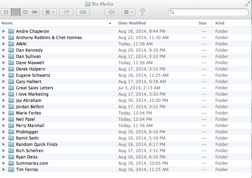This screenshot has width=252, height=178.
Task: Expand the Rich Schefren folder triangle
Action: coord(3,150)
